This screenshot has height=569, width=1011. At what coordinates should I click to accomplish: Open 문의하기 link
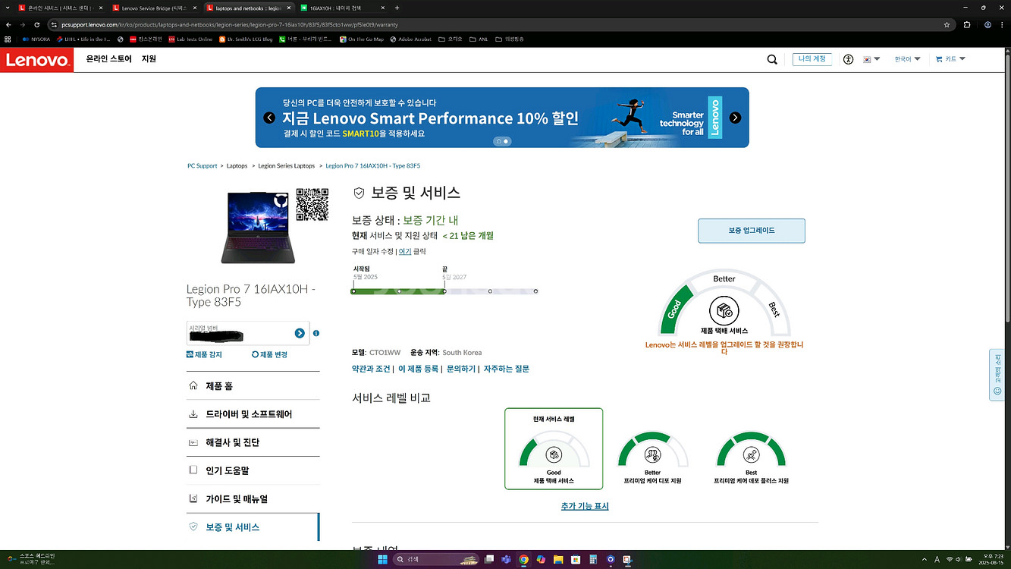tap(461, 369)
